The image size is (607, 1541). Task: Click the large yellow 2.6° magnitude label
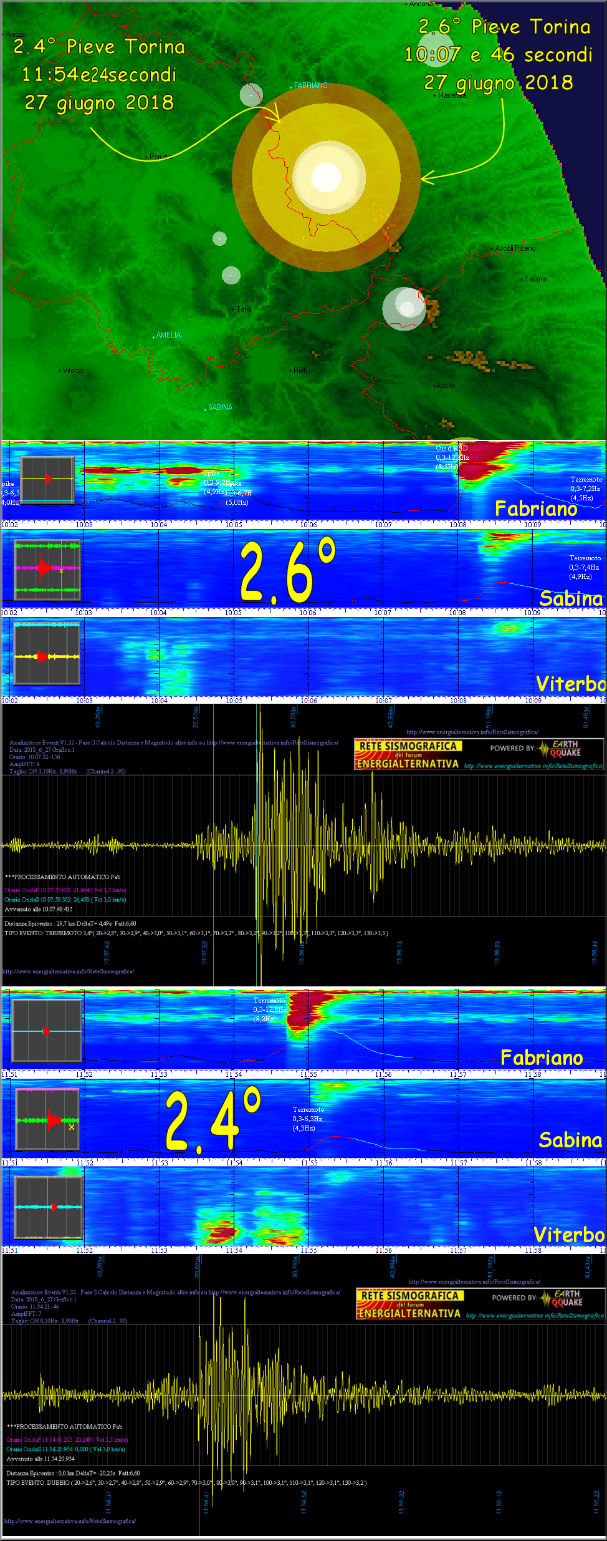point(288,571)
